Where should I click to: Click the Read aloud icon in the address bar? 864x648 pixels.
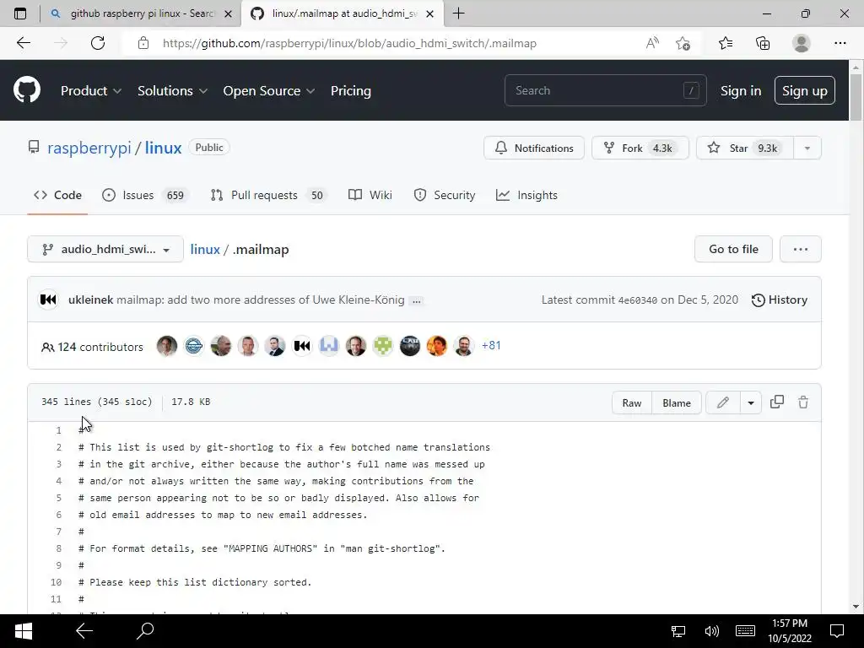(652, 43)
